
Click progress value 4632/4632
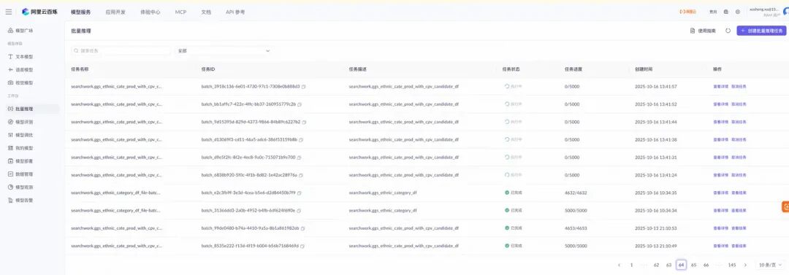(x=576, y=193)
